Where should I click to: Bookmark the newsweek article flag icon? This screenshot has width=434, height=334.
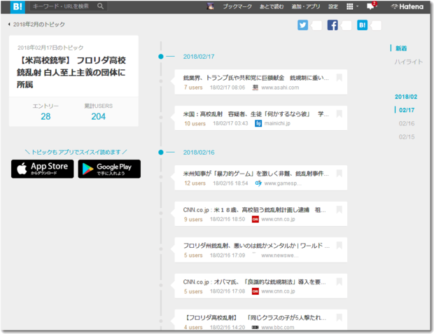click(339, 245)
